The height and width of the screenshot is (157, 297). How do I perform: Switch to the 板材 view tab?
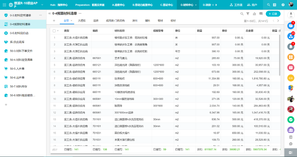[173, 21]
